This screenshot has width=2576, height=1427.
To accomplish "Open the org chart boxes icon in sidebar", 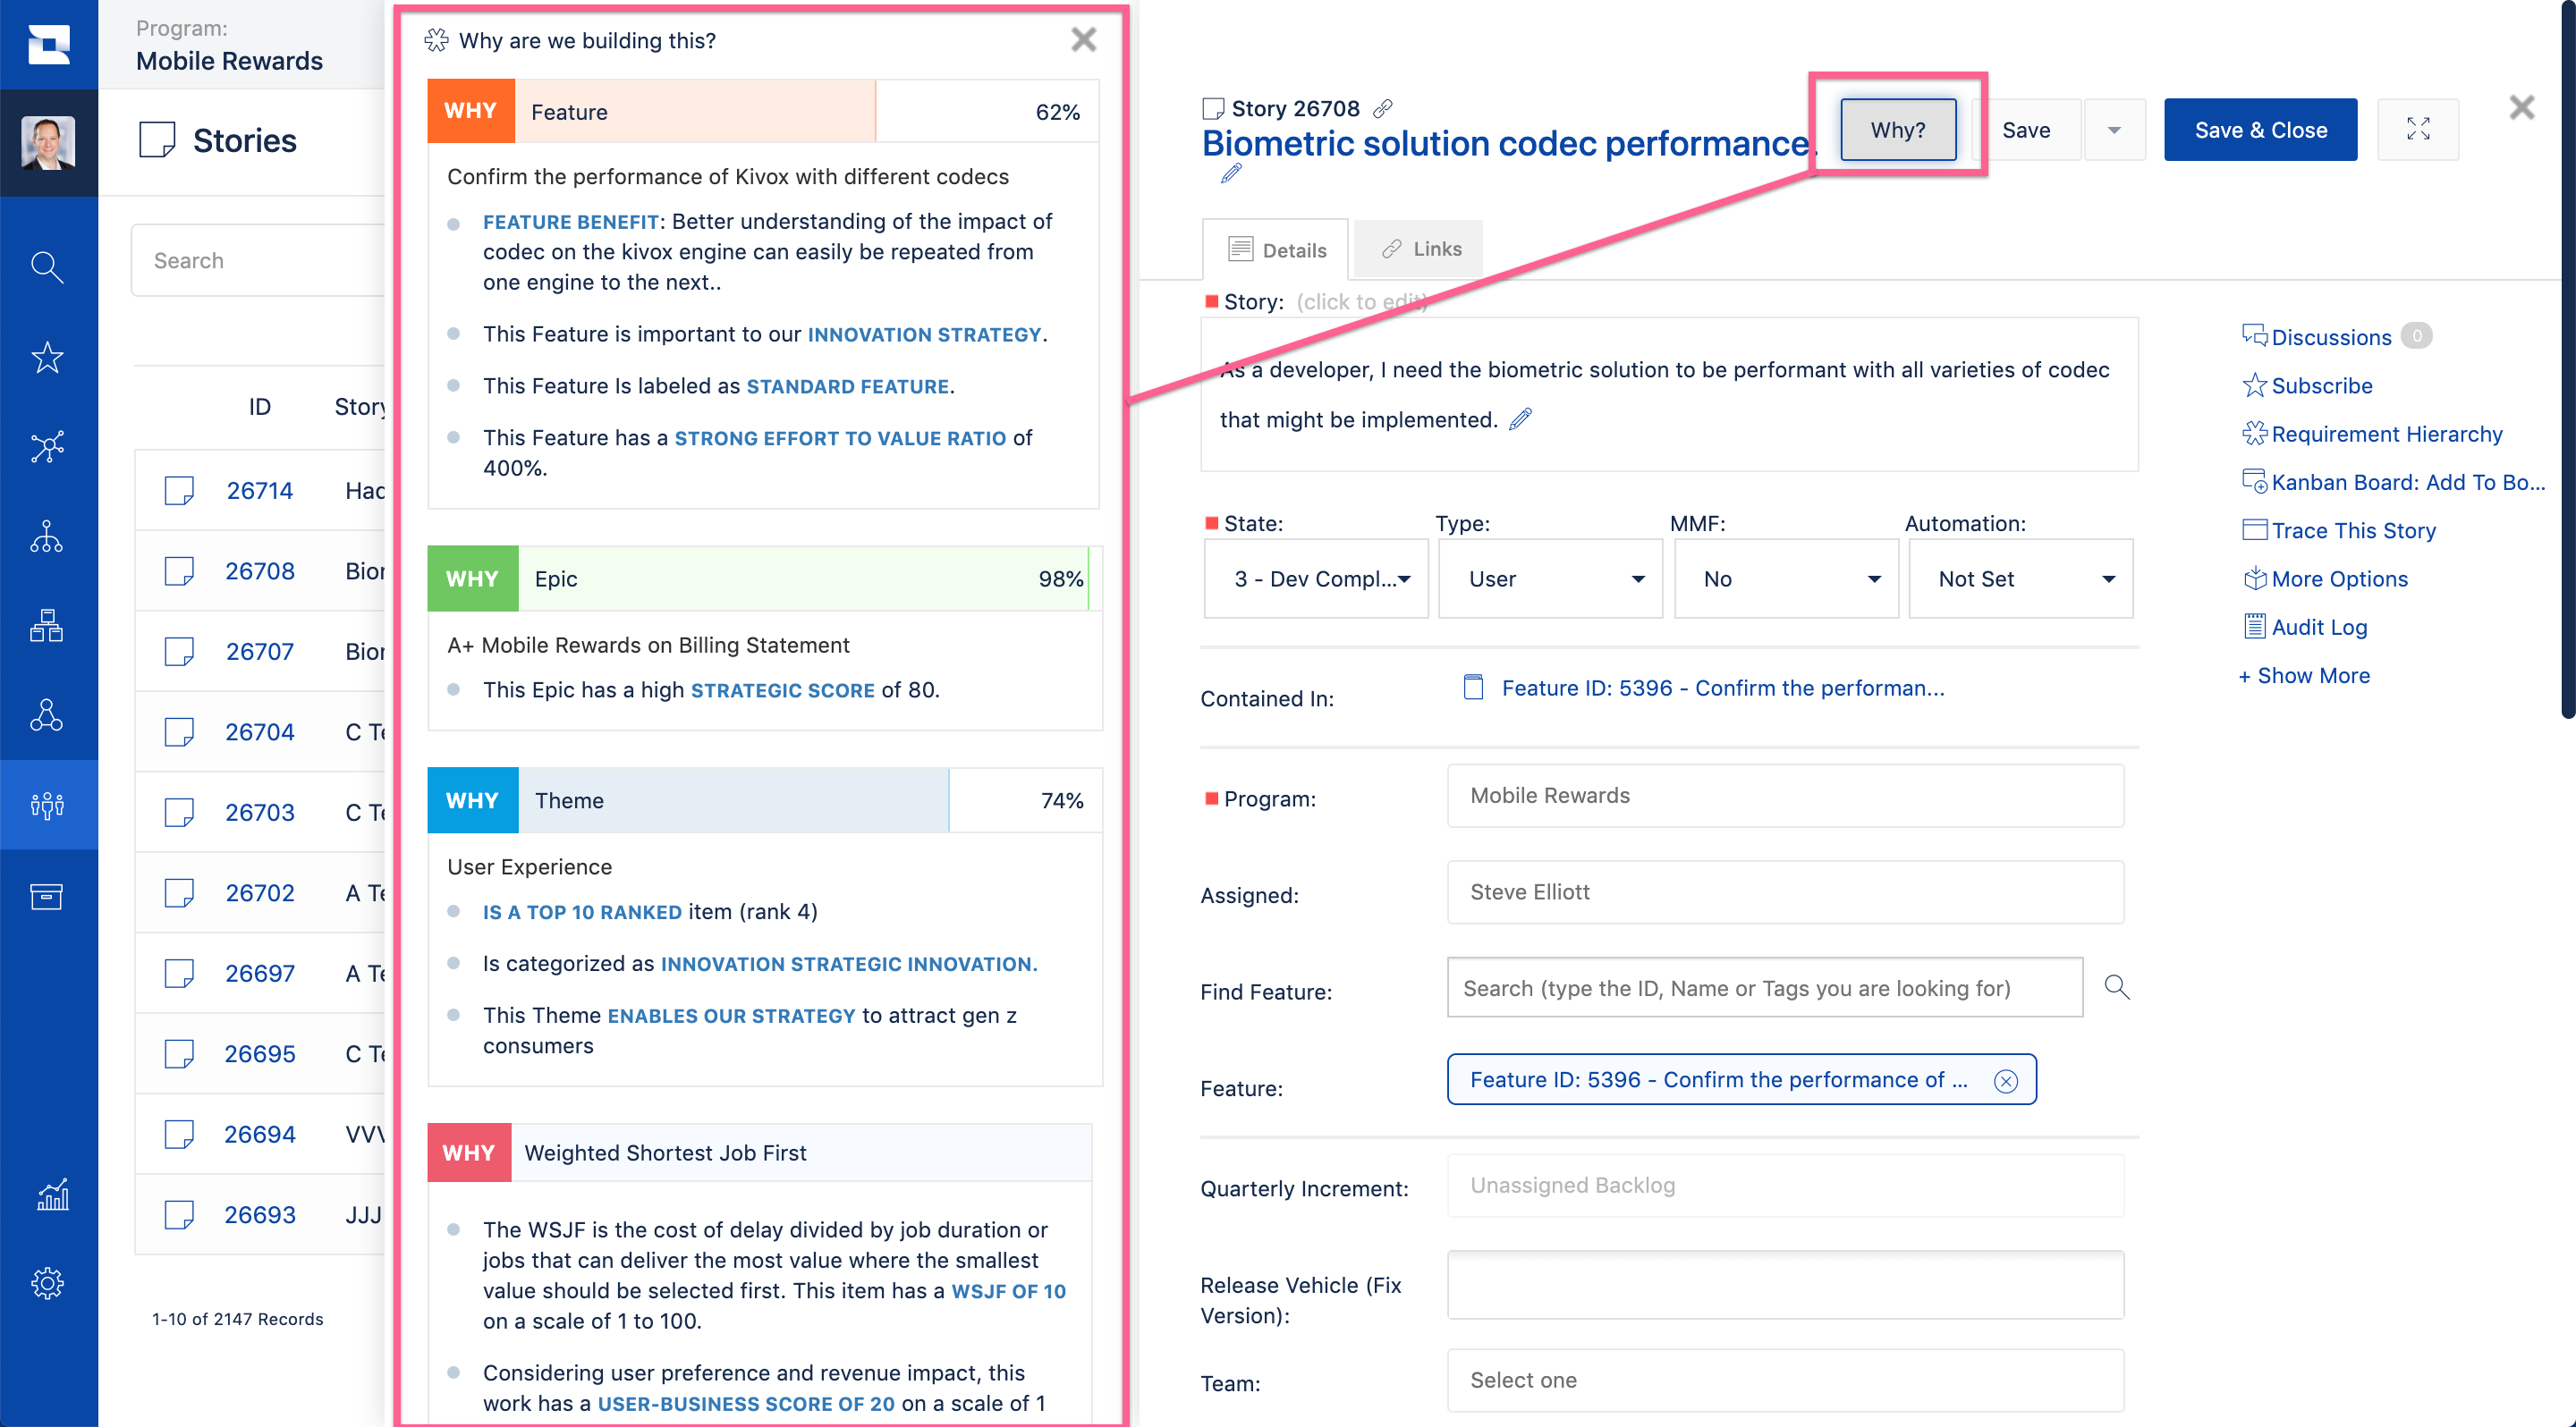I will point(47,626).
